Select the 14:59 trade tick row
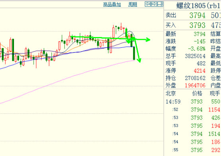The height and width of the screenshot is (156, 221). point(193,101)
